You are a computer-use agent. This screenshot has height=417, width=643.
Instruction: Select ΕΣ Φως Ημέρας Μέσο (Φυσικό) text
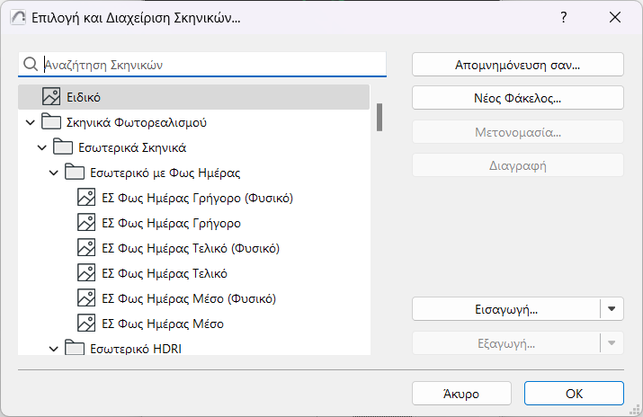189,298
